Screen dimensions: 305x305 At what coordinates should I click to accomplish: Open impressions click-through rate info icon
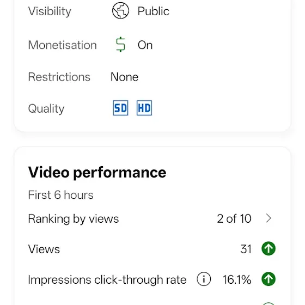[x=204, y=279]
